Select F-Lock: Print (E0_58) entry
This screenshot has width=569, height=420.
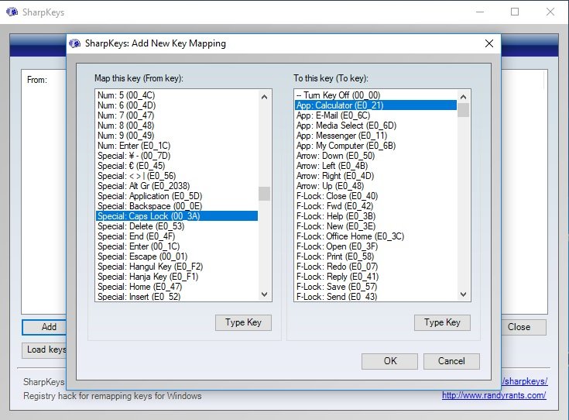click(x=375, y=256)
